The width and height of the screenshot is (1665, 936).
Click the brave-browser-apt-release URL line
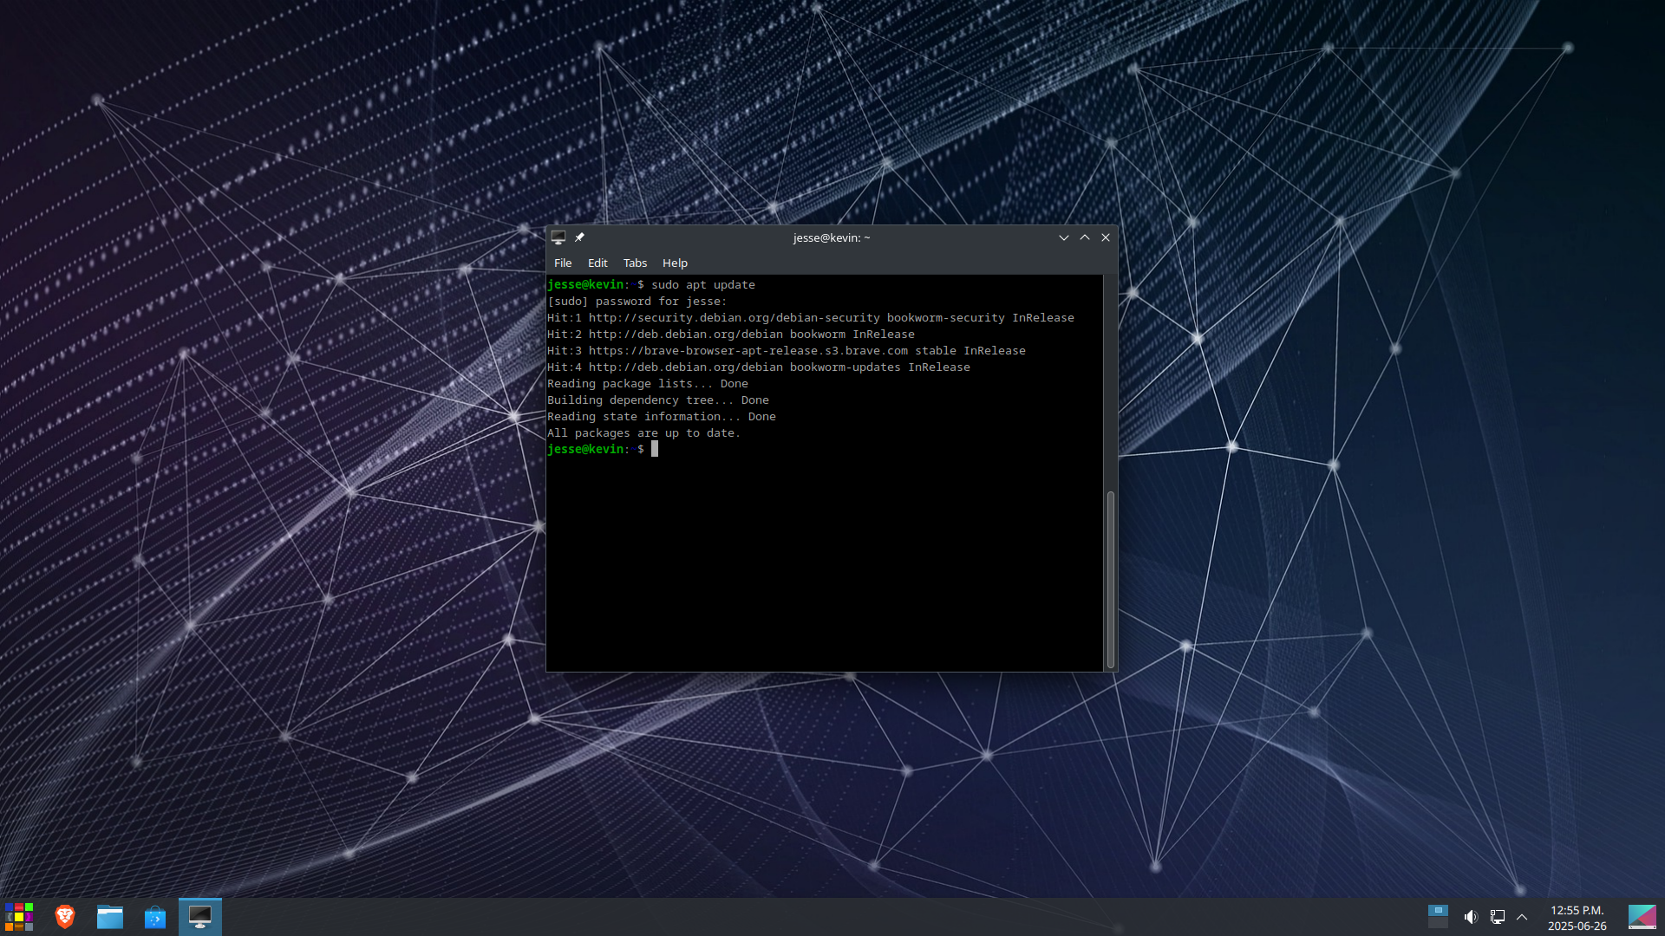point(787,350)
